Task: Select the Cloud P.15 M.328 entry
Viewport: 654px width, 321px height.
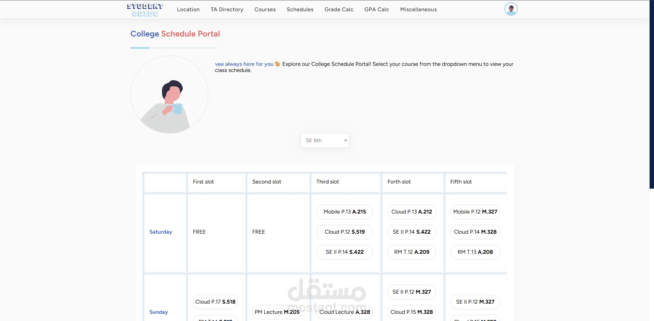Action: click(x=412, y=312)
